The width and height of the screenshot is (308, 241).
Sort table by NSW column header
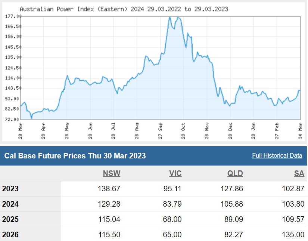[112, 173]
